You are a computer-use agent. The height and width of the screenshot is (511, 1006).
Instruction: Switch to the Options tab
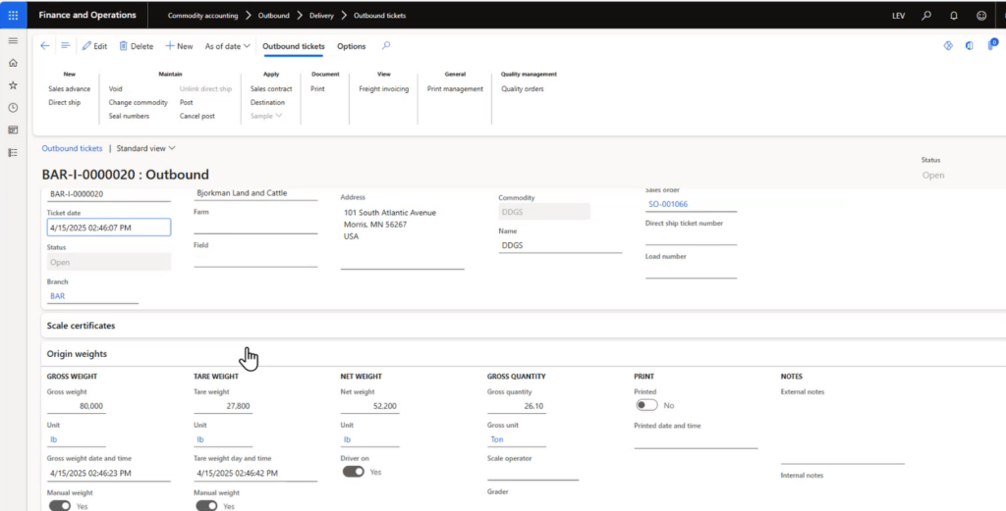[352, 46]
